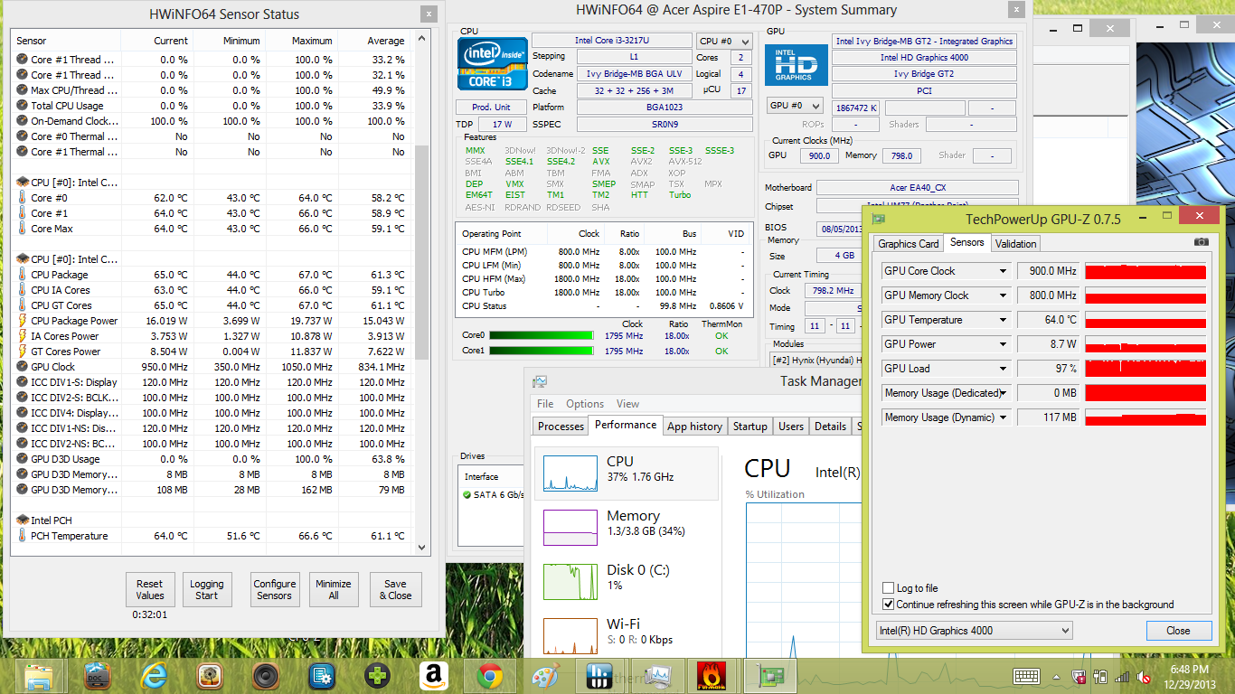Click the Close button in GPU-Z

click(1178, 631)
